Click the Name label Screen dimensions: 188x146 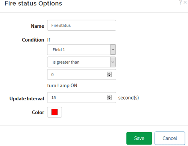(38, 26)
